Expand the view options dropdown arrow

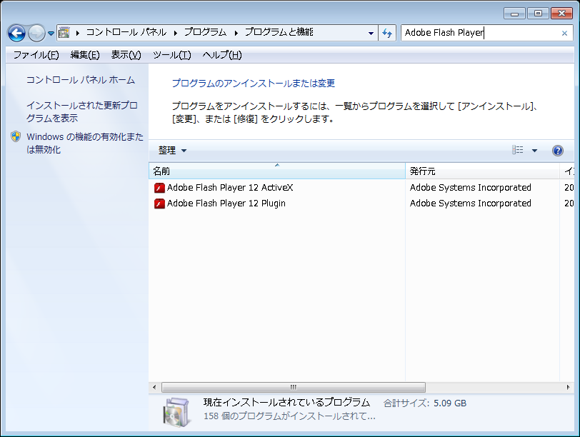tap(534, 151)
